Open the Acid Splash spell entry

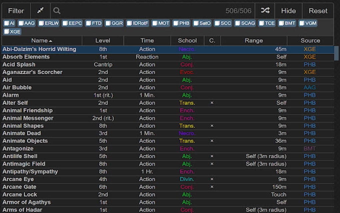(x=19, y=64)
